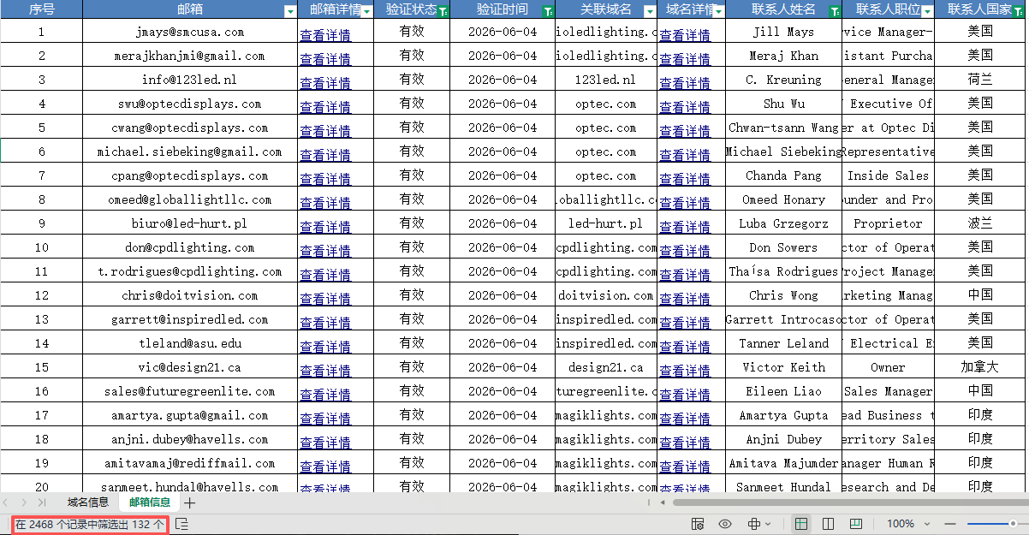The height and width of the screenshot is (535, 1029).
Task: Switch to normal view icon
Action: [x=801, y=524]
